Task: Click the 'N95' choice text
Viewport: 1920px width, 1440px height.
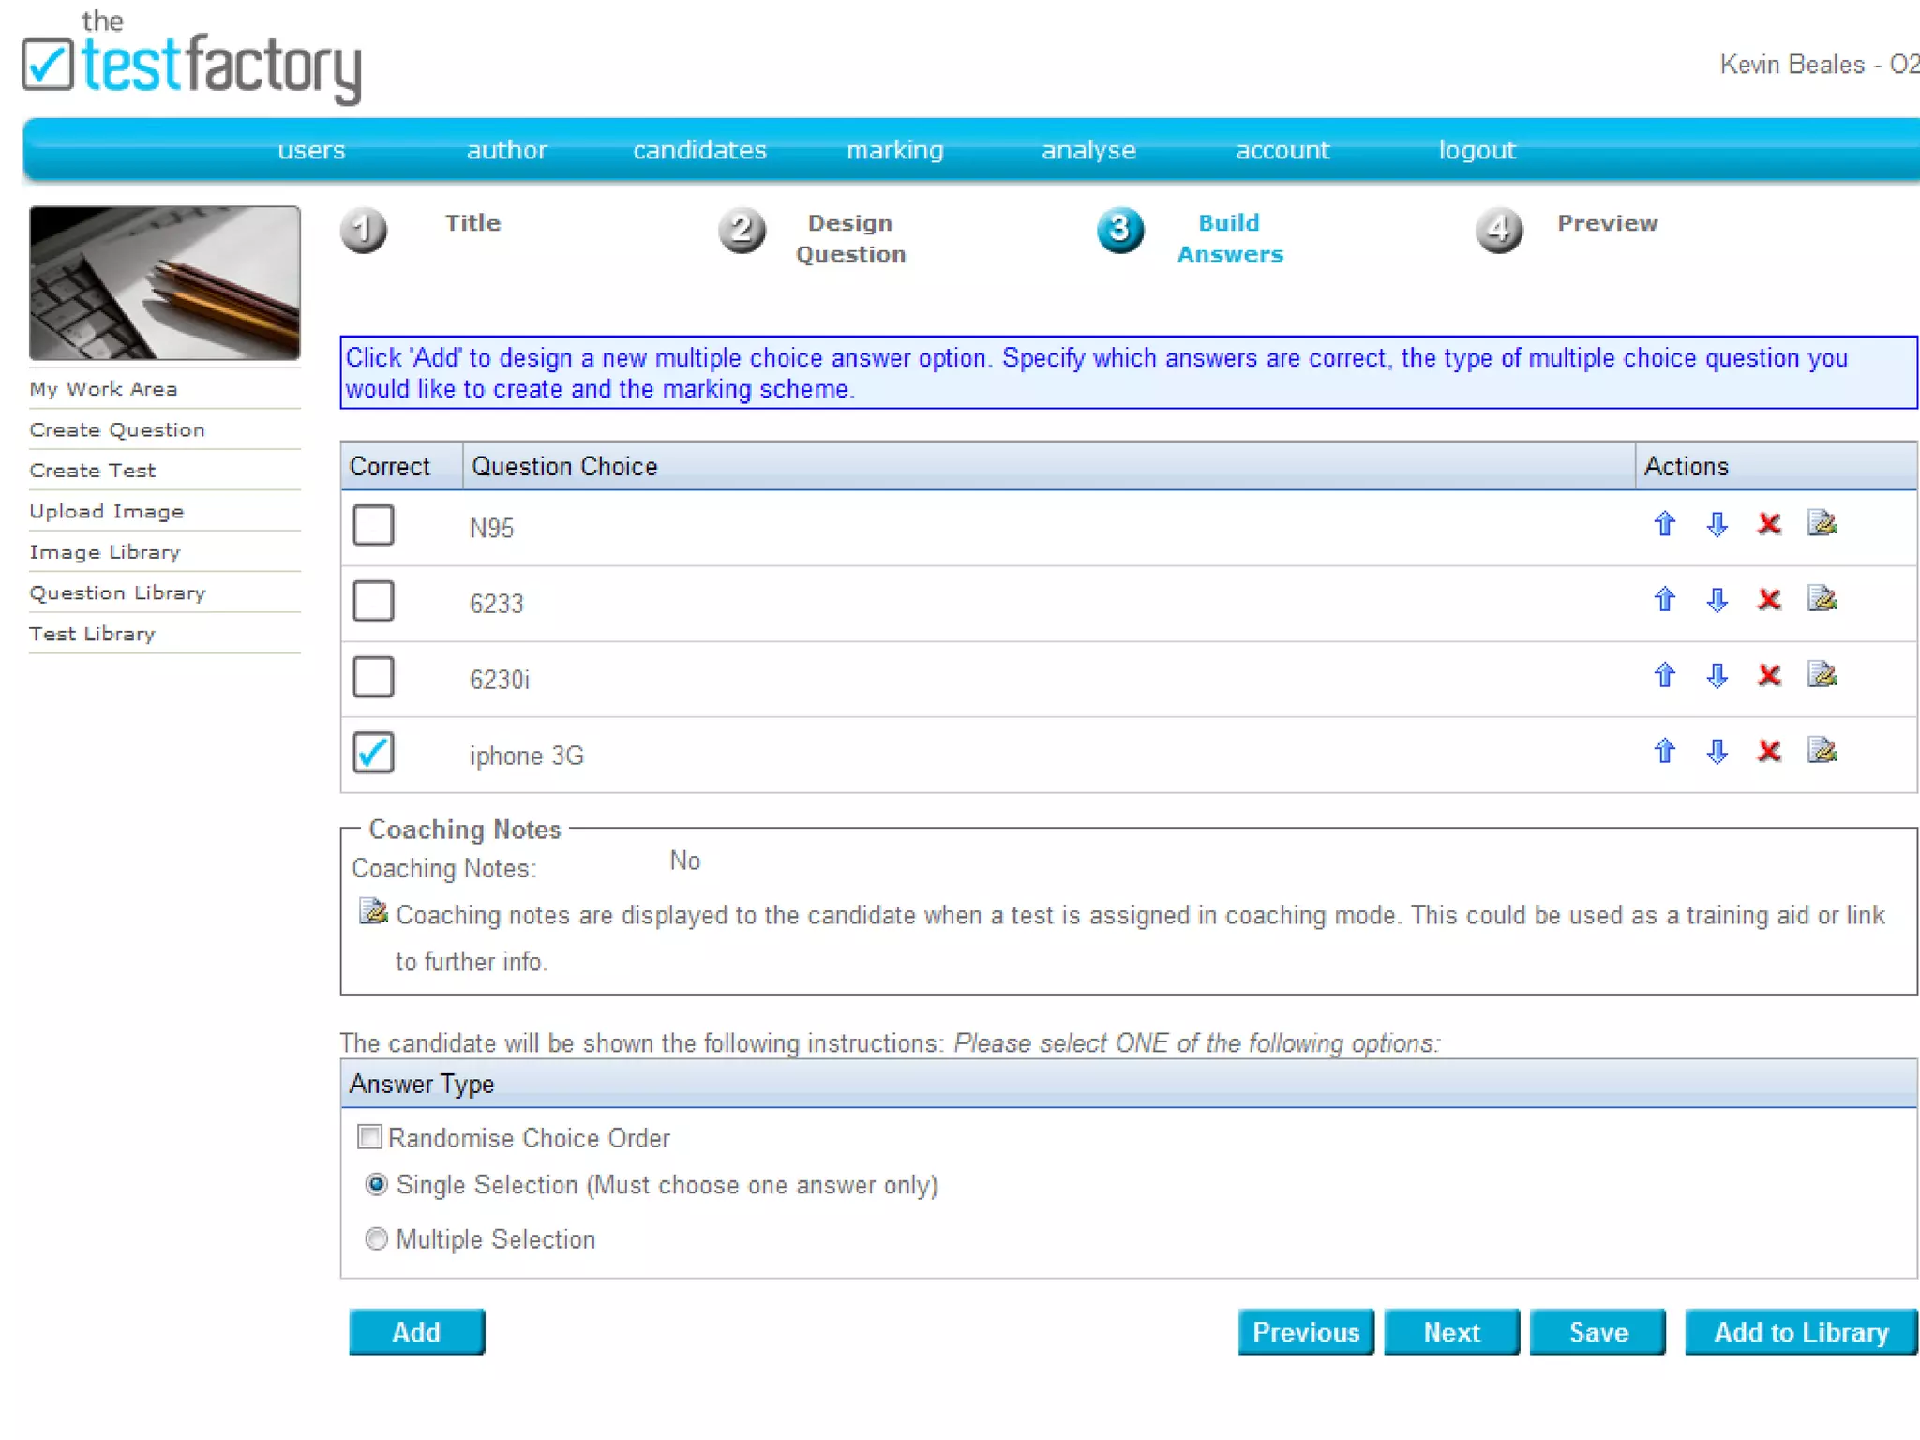Action: (x=491, y=528)
